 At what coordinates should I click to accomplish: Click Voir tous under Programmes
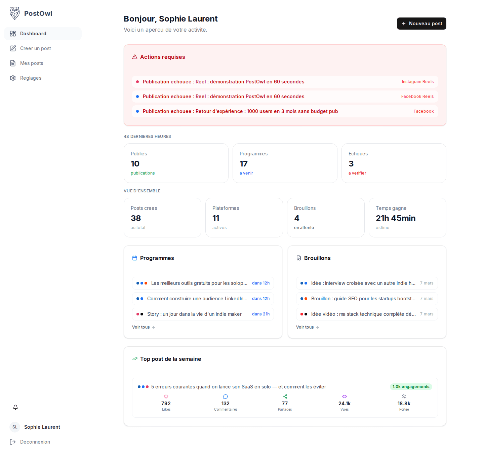[x=144, y=327]
